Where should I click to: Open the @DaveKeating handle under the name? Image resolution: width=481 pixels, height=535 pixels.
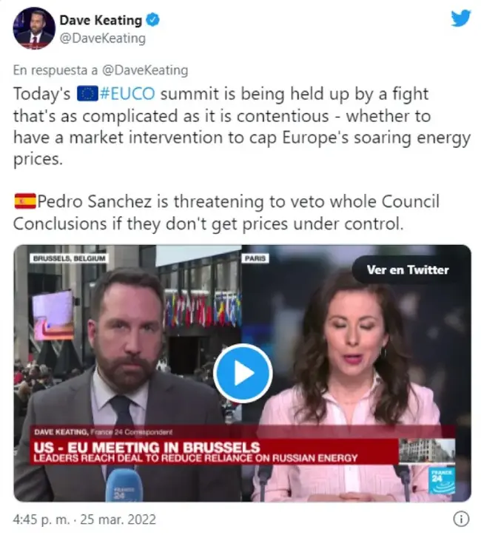click(x=103, y=38)
